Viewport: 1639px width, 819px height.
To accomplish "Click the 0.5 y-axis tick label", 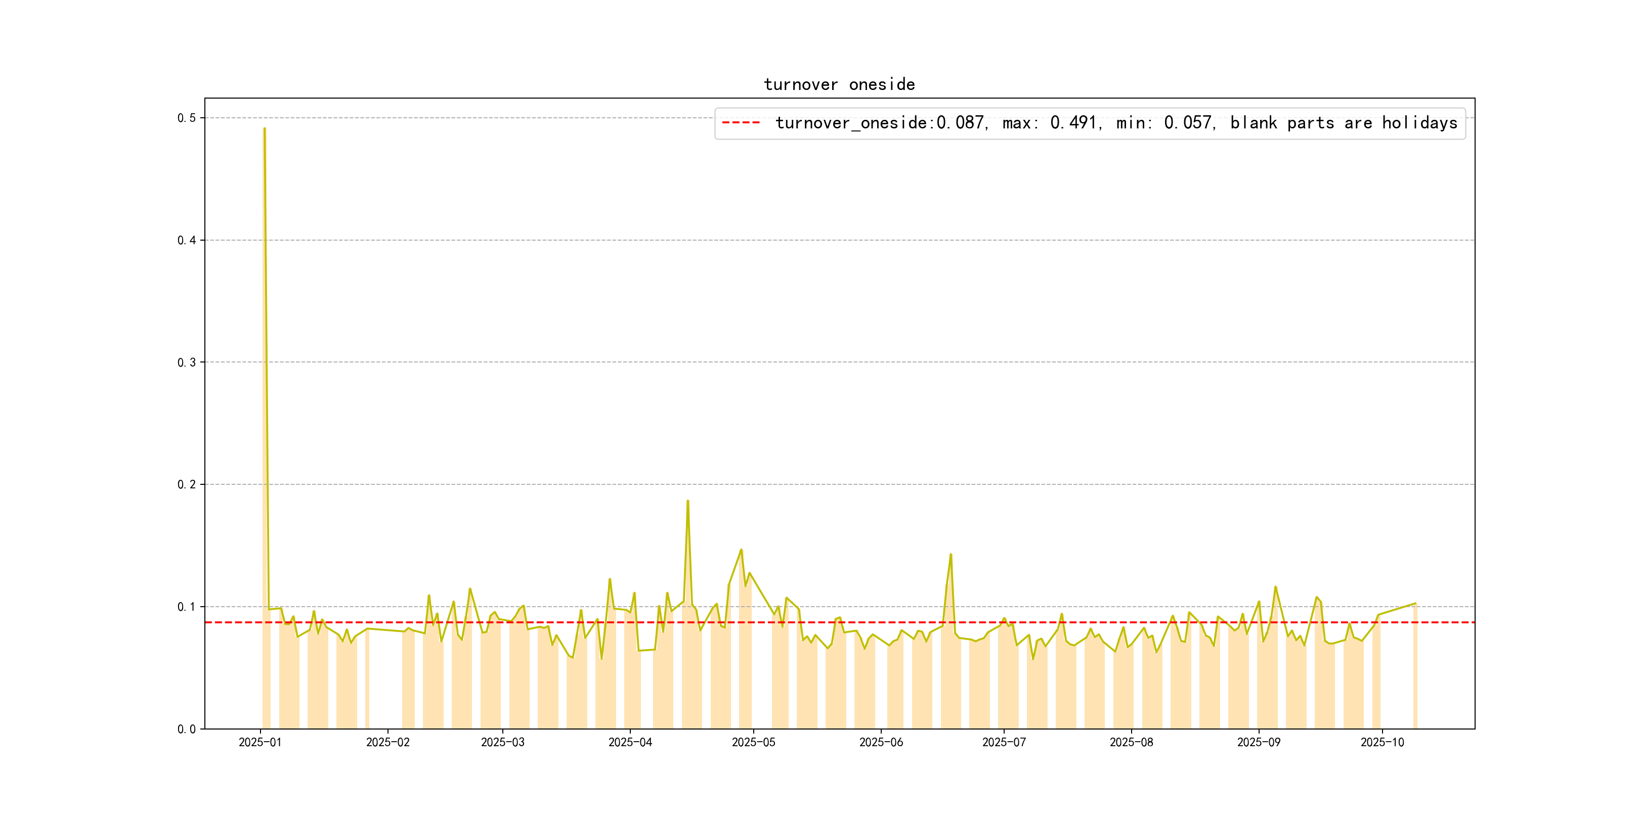I will coord(187,118).
